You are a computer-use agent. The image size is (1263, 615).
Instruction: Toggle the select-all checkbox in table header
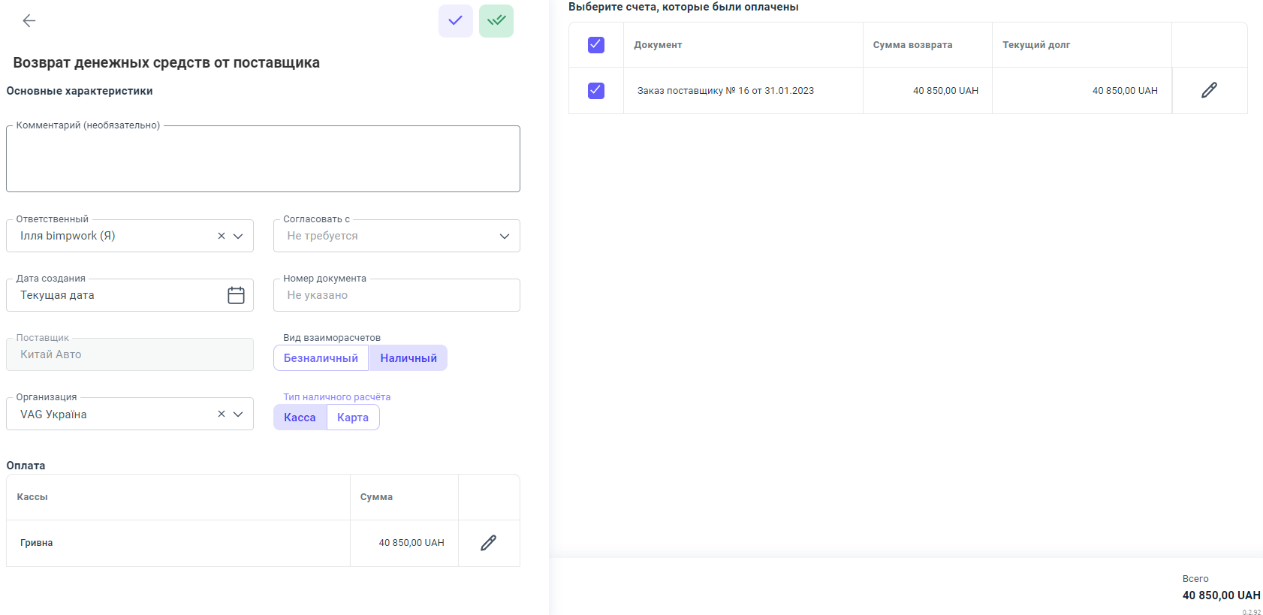(x=596, y=45)
